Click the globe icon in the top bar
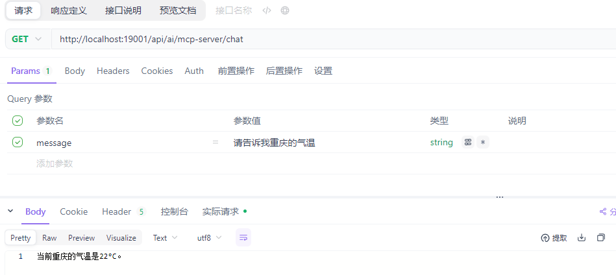616x275 pixels. (285, 10)
